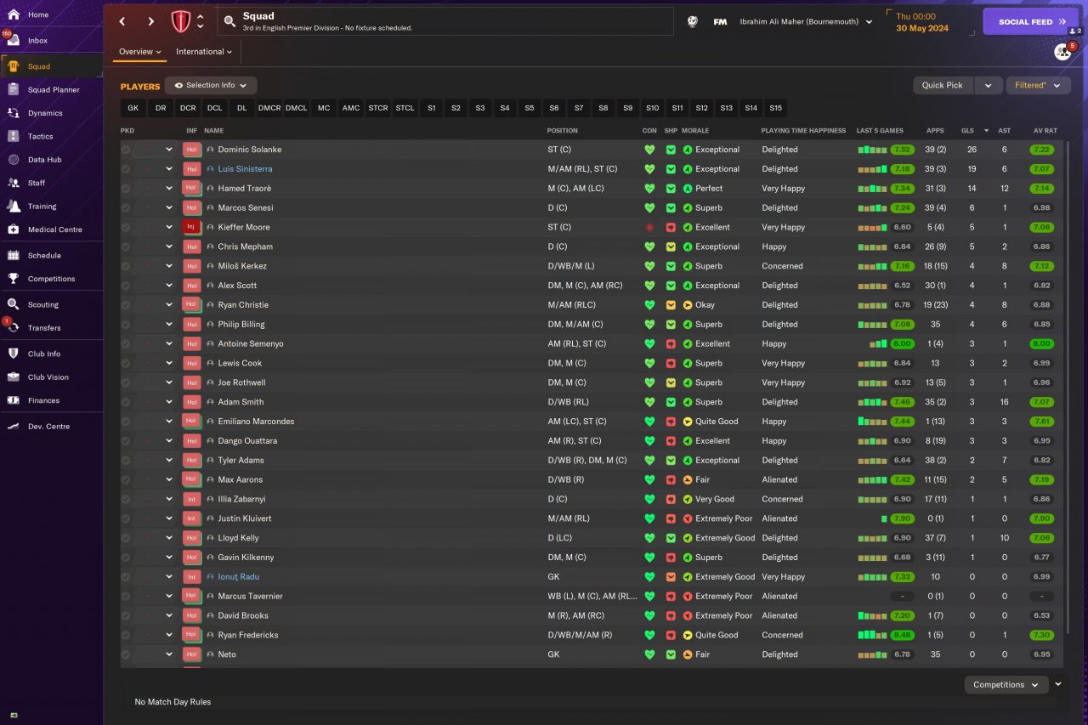
Task: Toggle pick circle for Neto
Action: pyautogui.click(x=126, y=654)
